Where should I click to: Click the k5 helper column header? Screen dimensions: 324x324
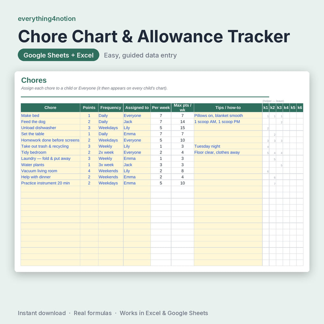(x=293, y=108)
